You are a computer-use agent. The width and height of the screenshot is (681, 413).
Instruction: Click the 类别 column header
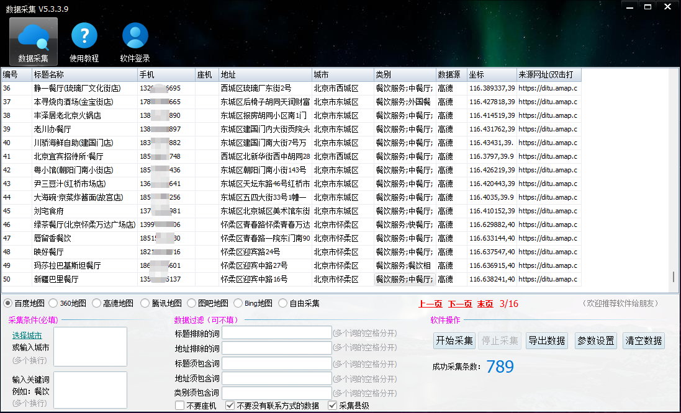coord(405,74)
